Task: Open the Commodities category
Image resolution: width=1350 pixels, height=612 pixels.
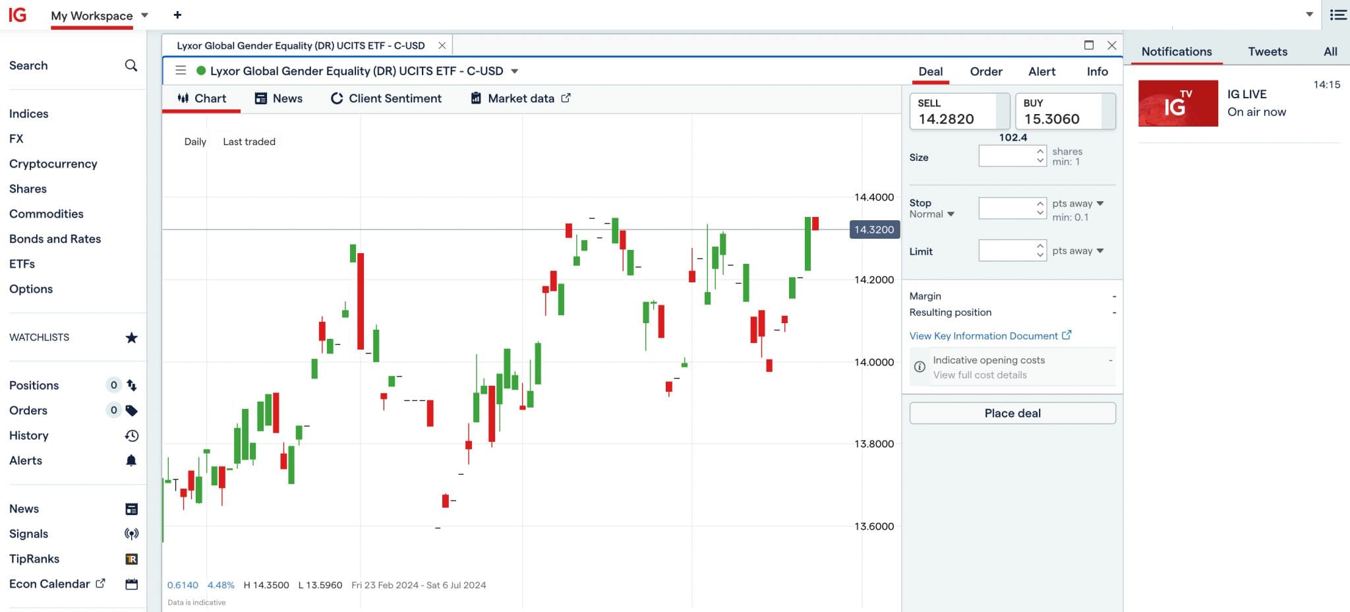Action: [x=46, y=214]
